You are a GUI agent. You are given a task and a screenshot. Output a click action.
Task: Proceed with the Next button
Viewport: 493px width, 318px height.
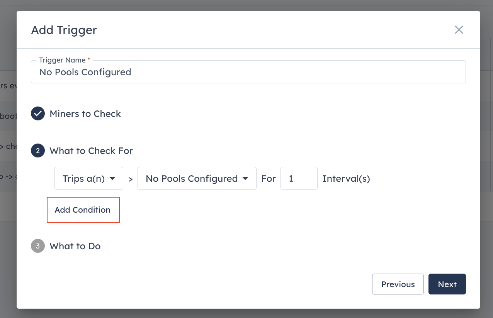[x=447, y=284]
